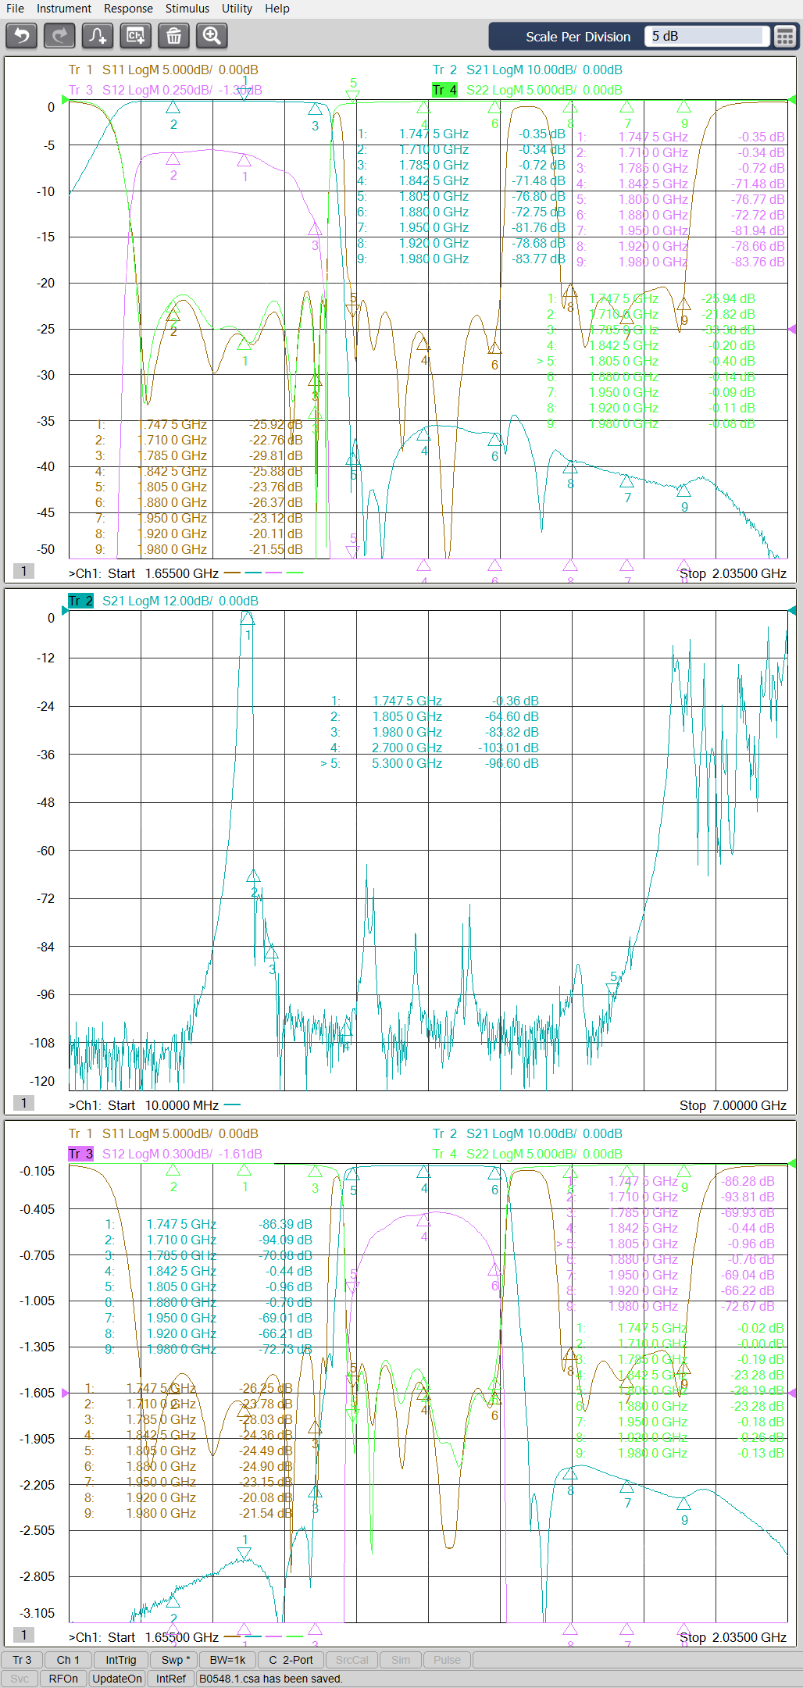Image resolution: width=803 pixels, height=1688 pixels.
Task: Click the add channel icon
Action: pyautogui.click(x=136, y=36)
